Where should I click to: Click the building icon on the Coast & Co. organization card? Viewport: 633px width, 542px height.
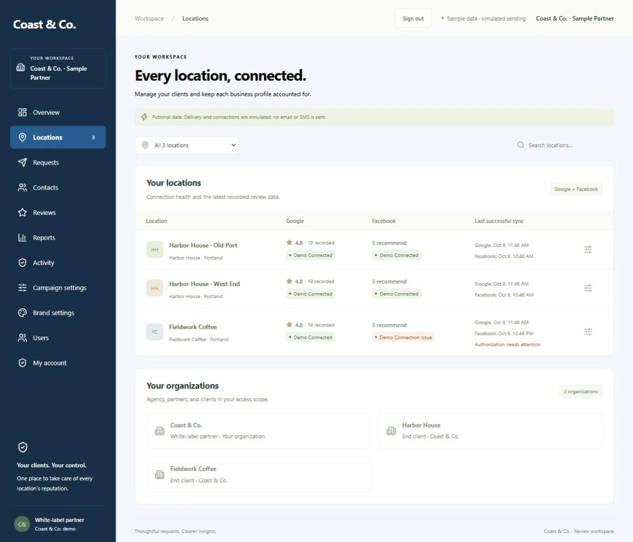[160, 431]
